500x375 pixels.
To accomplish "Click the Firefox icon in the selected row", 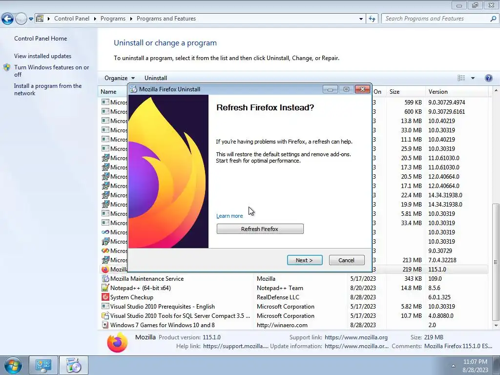I will 105,269.
